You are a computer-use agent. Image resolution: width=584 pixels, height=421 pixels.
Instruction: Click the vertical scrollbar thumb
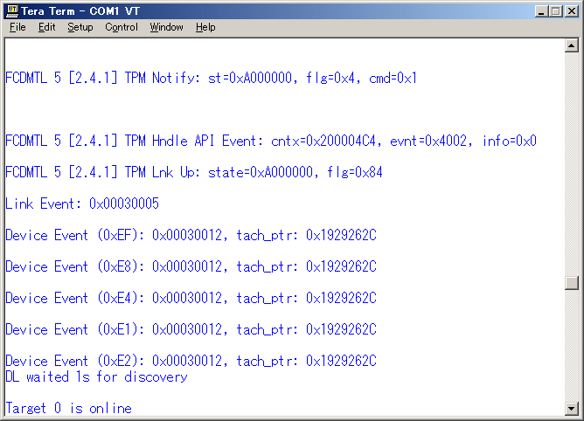tap(572, 282)
